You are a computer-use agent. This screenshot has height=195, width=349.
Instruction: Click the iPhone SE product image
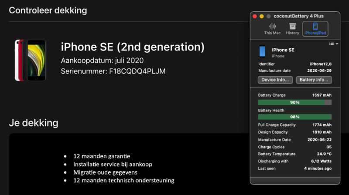coord(30,60)
